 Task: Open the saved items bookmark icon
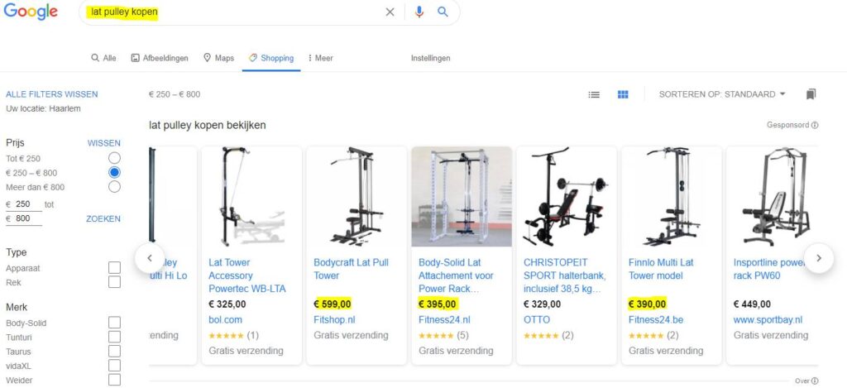pos(811,94)
